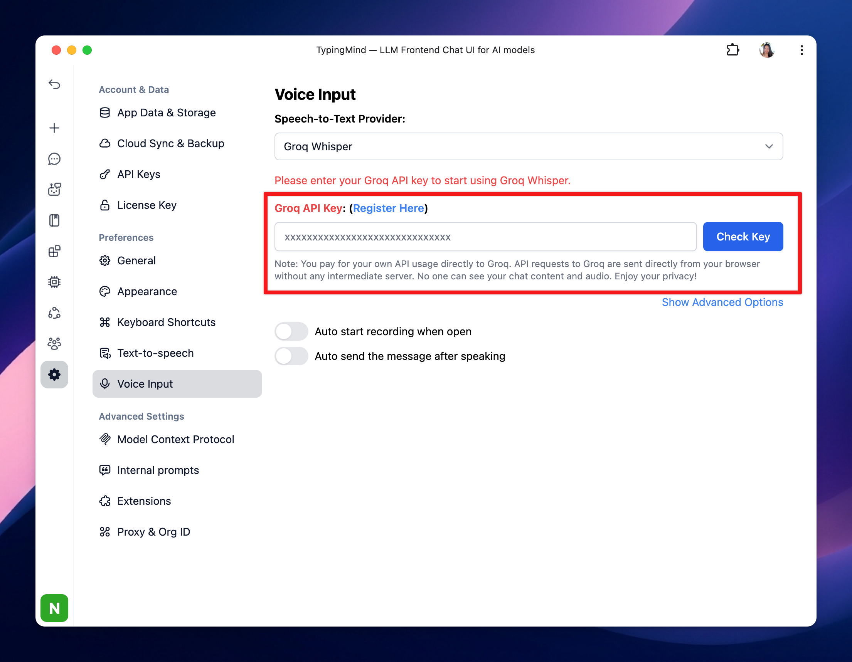852x662 pixels.
Task: Click the microphone icon beside Voice Input
Action: pos(105,384)
